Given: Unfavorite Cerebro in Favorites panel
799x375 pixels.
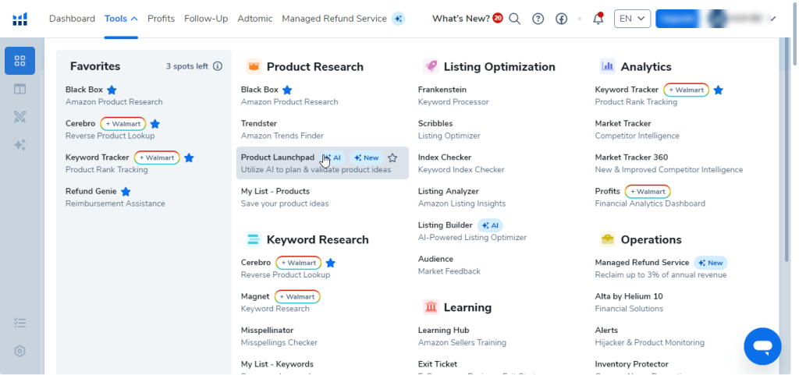Looking at the screenshot, I should 155,124.
